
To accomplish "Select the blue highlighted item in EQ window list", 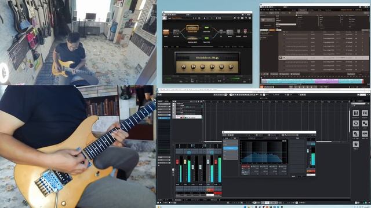I will pyautogui.click(x=230, y=148).
